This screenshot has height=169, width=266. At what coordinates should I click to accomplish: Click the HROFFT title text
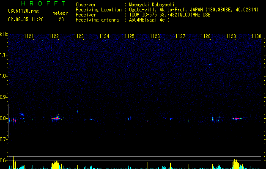44,3
